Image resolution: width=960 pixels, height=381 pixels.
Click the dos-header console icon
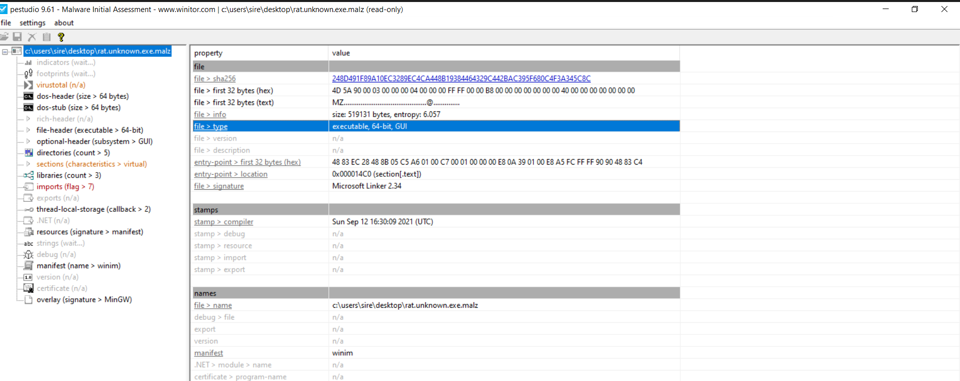pos(29,96)
